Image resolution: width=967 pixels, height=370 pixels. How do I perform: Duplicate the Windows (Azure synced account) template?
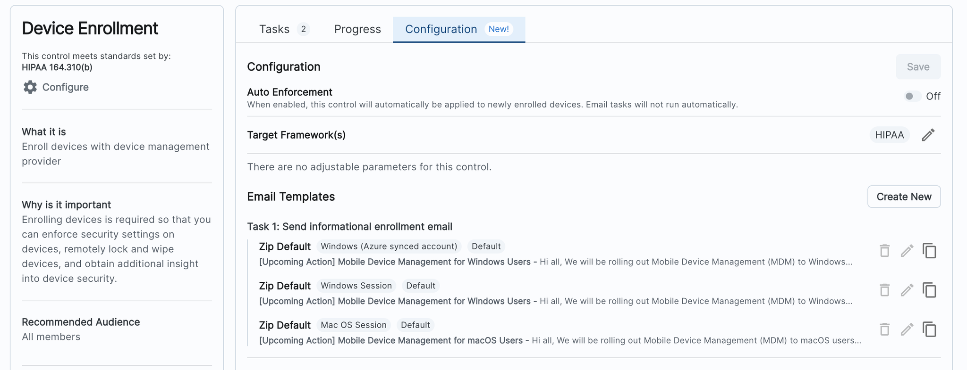(929, 251)
